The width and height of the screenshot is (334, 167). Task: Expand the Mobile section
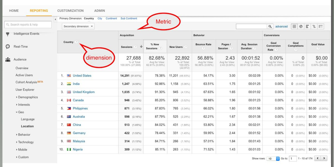click(22, 150)
